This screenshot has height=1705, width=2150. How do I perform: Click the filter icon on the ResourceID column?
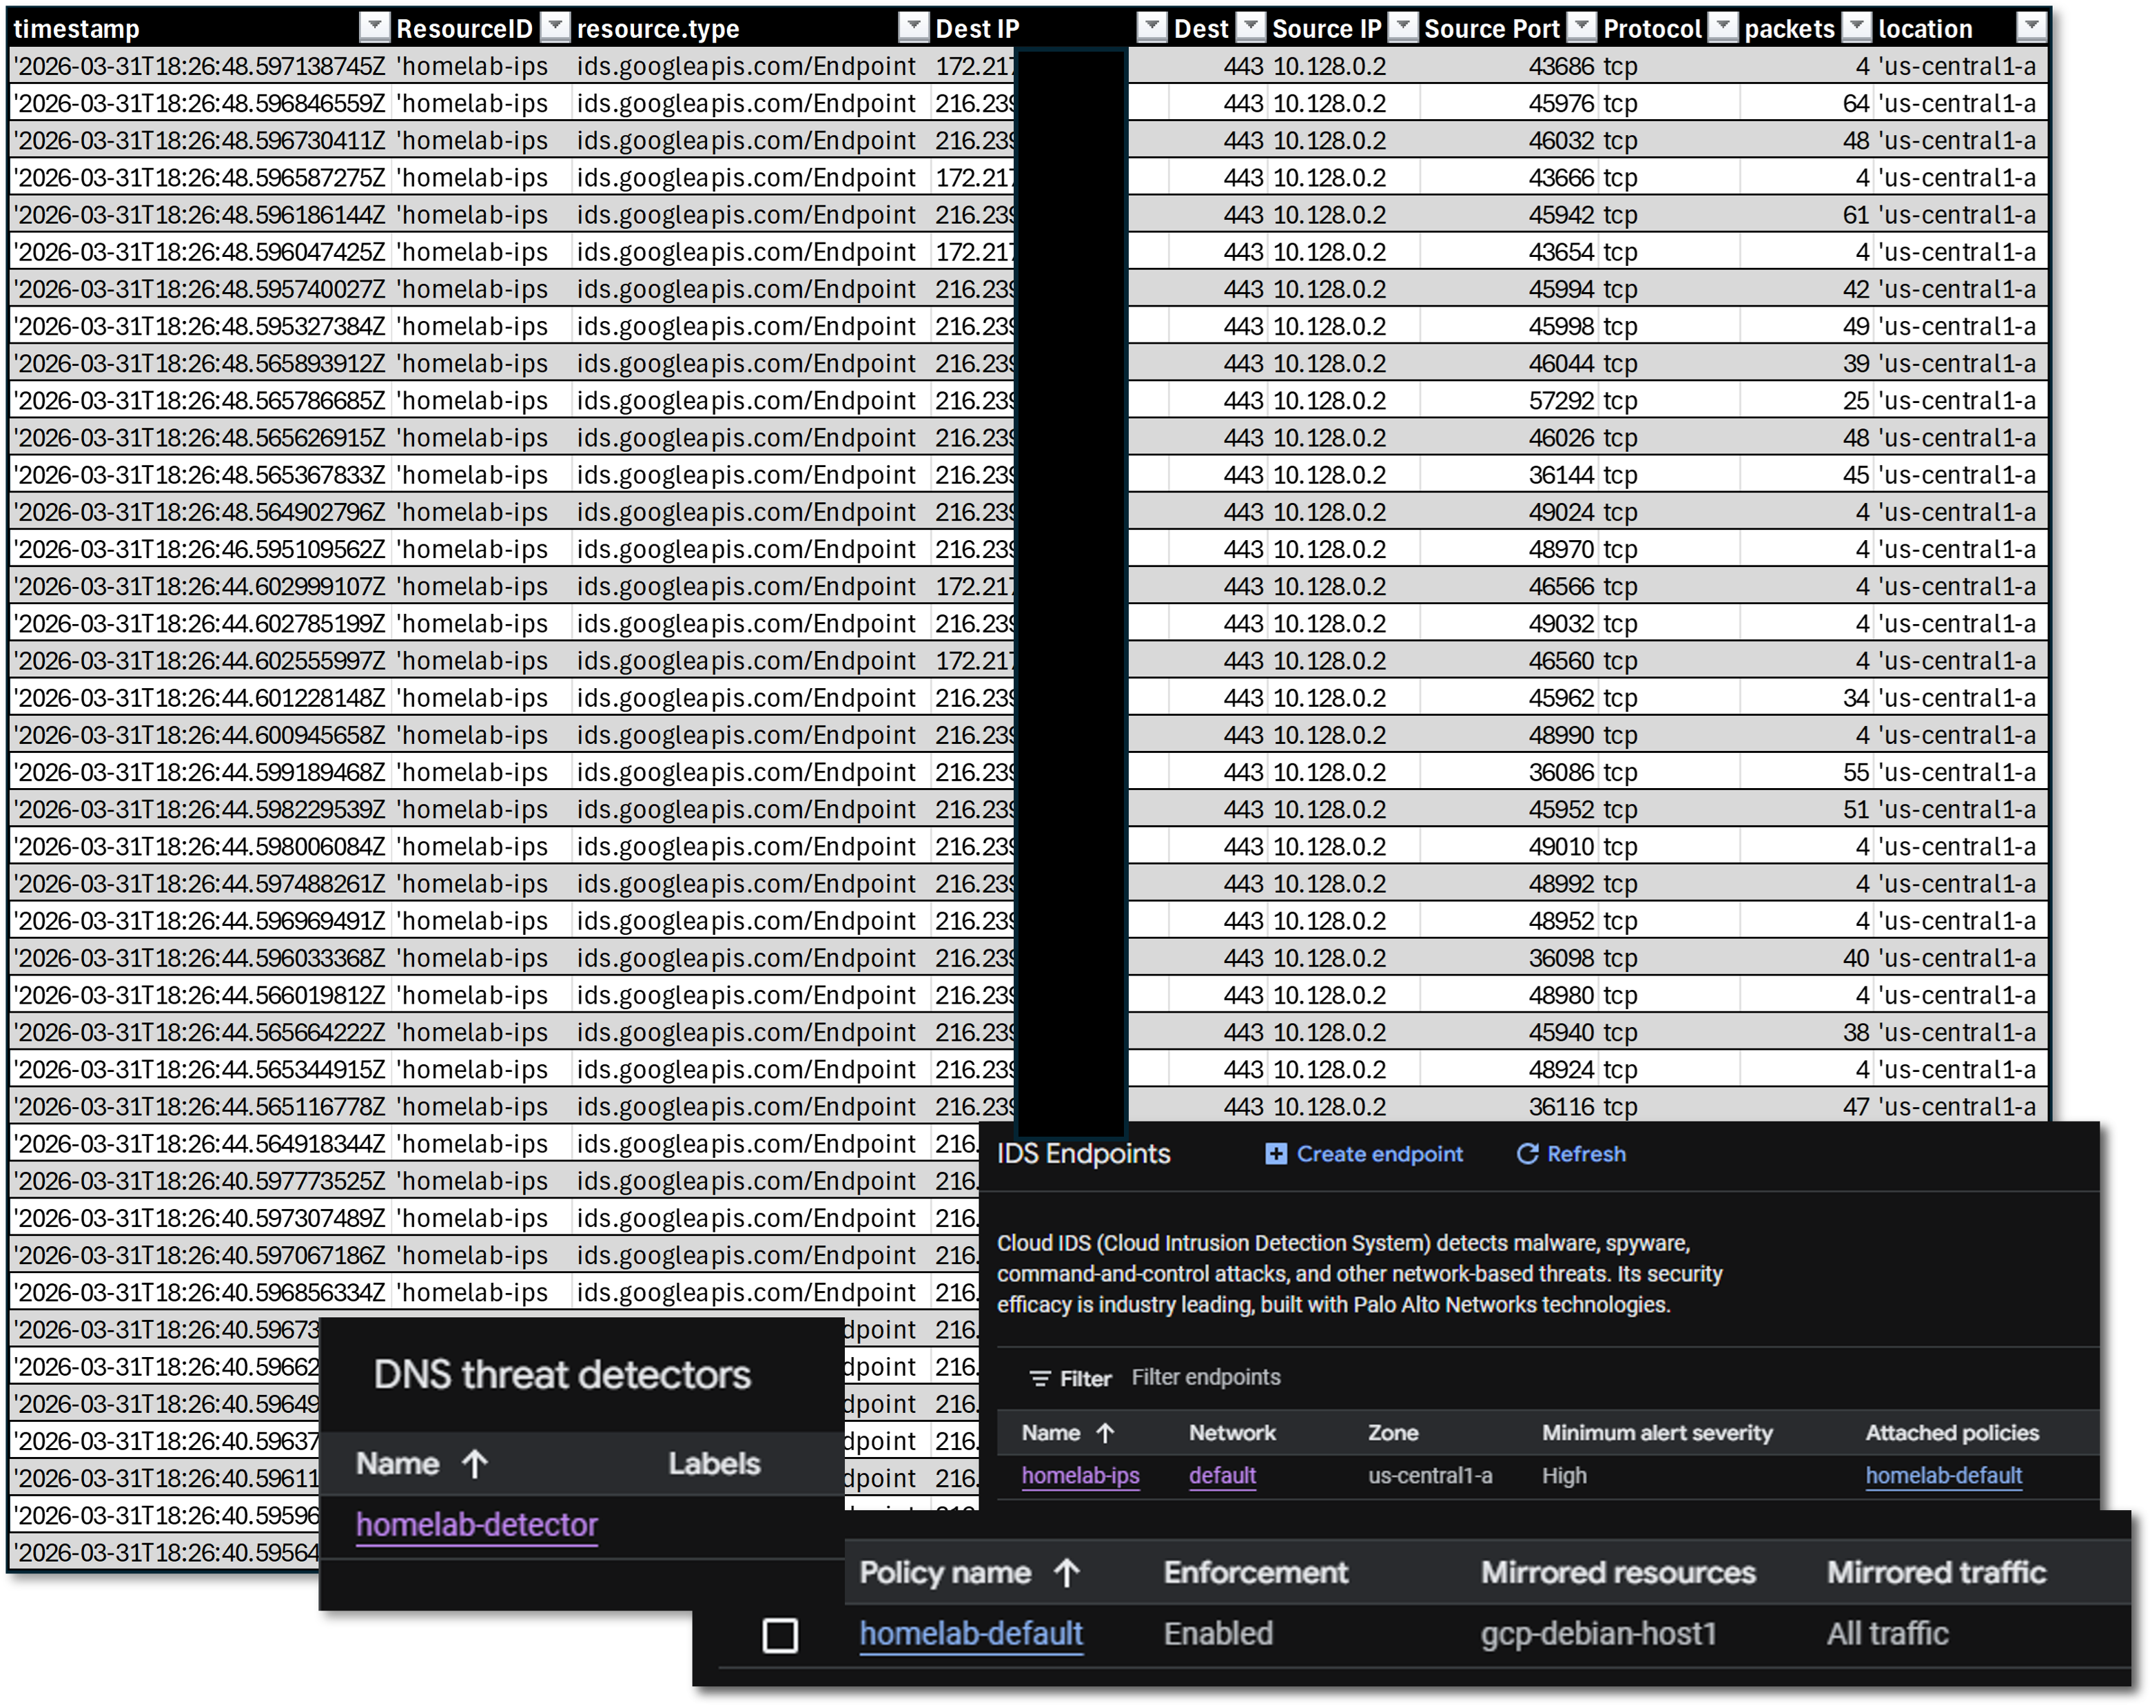555,28
